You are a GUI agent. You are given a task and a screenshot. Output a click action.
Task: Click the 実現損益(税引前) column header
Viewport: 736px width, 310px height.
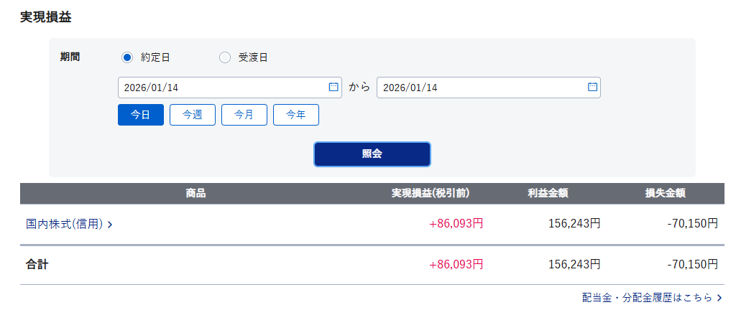pyautogui.click(x=431, y=193)
